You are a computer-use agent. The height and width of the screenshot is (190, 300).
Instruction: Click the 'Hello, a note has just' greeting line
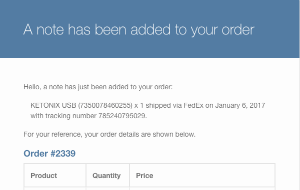point(98,87)
